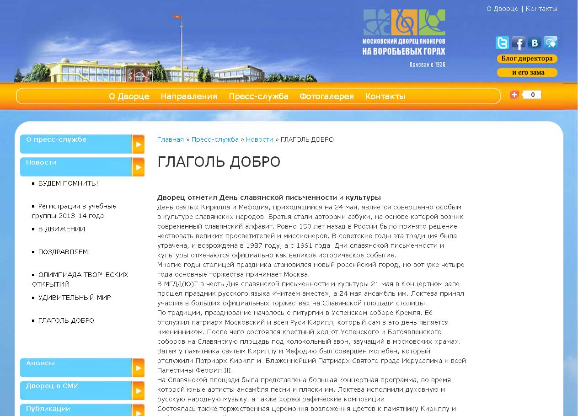Image resolution: width=578 pixels, height=416 pixels.
Task: Open the Facebook social icon
Action: tap(518, 43)
